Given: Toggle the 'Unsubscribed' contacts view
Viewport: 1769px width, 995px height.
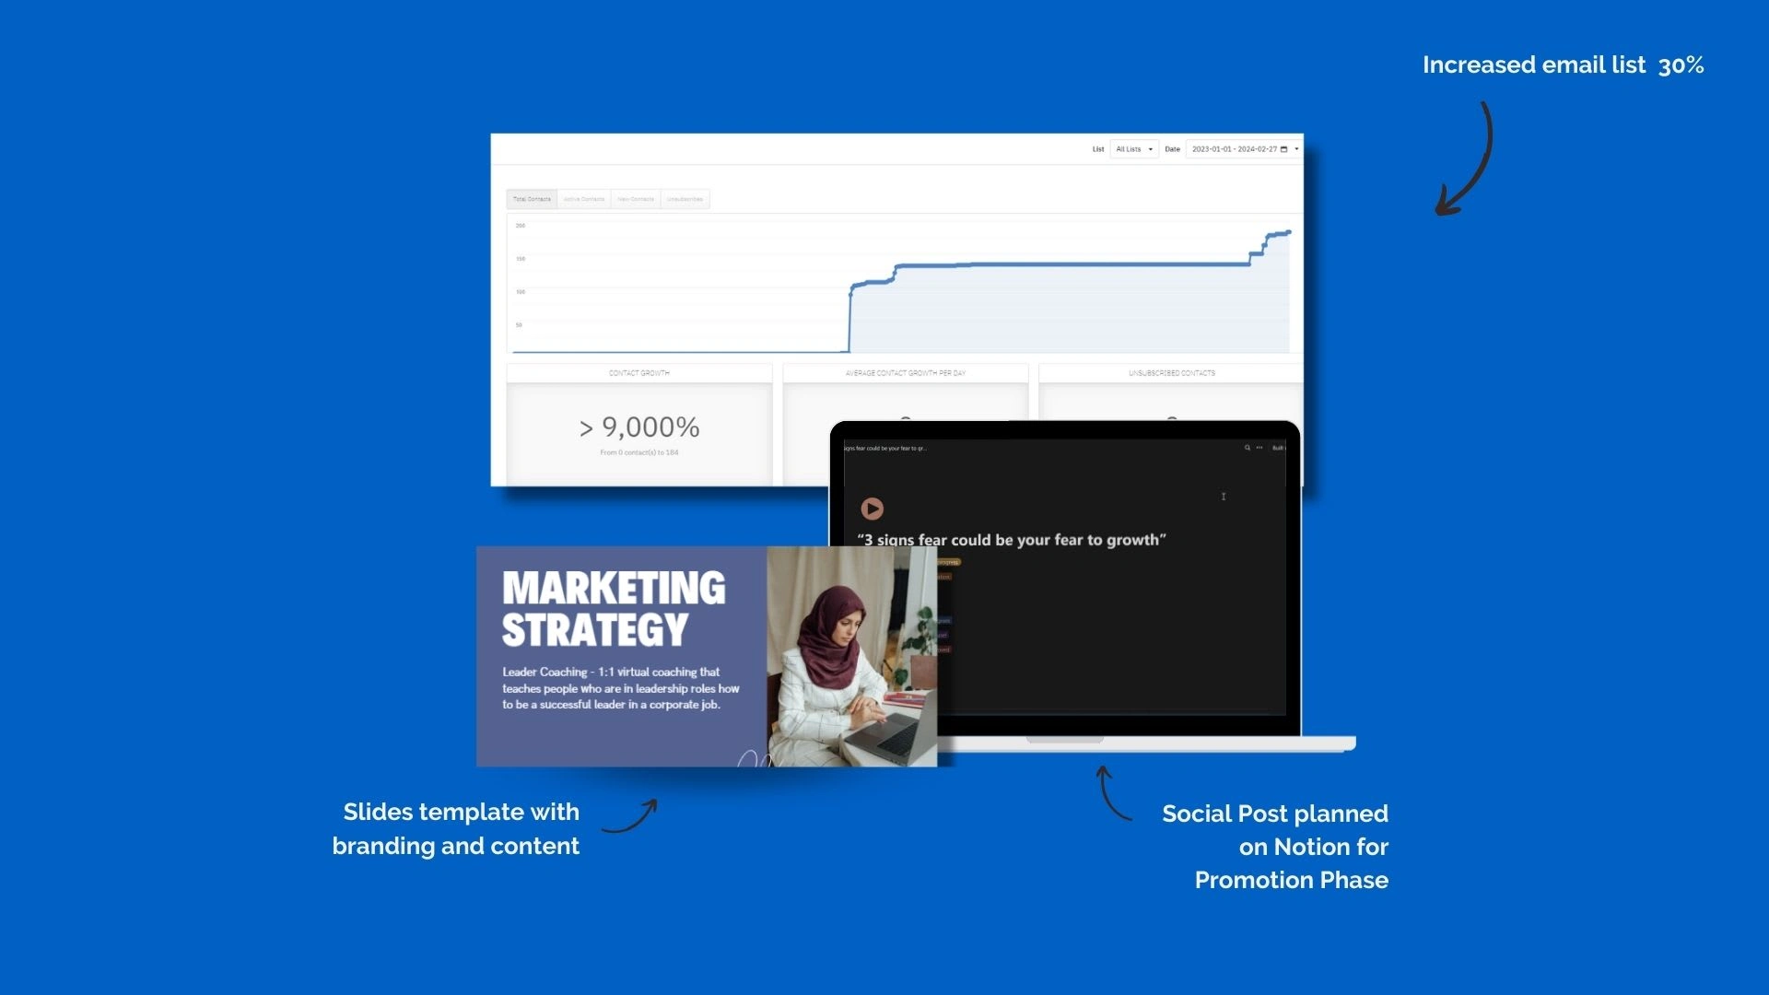Looking at the screenshot, I should pos(683,199).
